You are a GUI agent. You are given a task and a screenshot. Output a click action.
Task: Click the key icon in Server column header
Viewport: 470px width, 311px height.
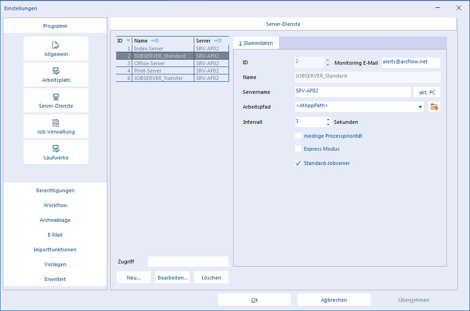click(217, 41)
